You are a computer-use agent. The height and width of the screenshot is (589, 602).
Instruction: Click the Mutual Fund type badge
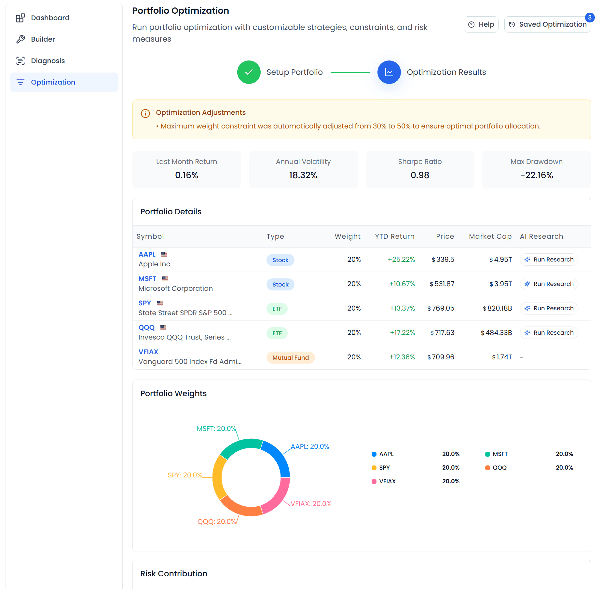[291, 358]
